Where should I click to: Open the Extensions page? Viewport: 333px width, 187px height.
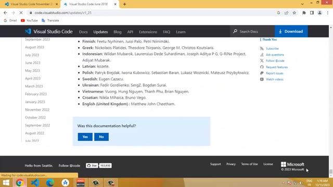coord(148,32)
